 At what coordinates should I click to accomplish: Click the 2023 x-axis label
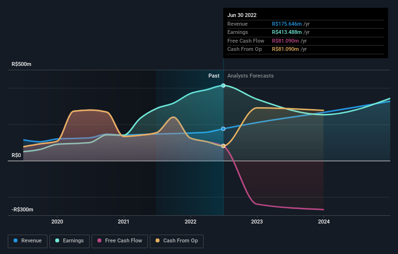(257, 222)
